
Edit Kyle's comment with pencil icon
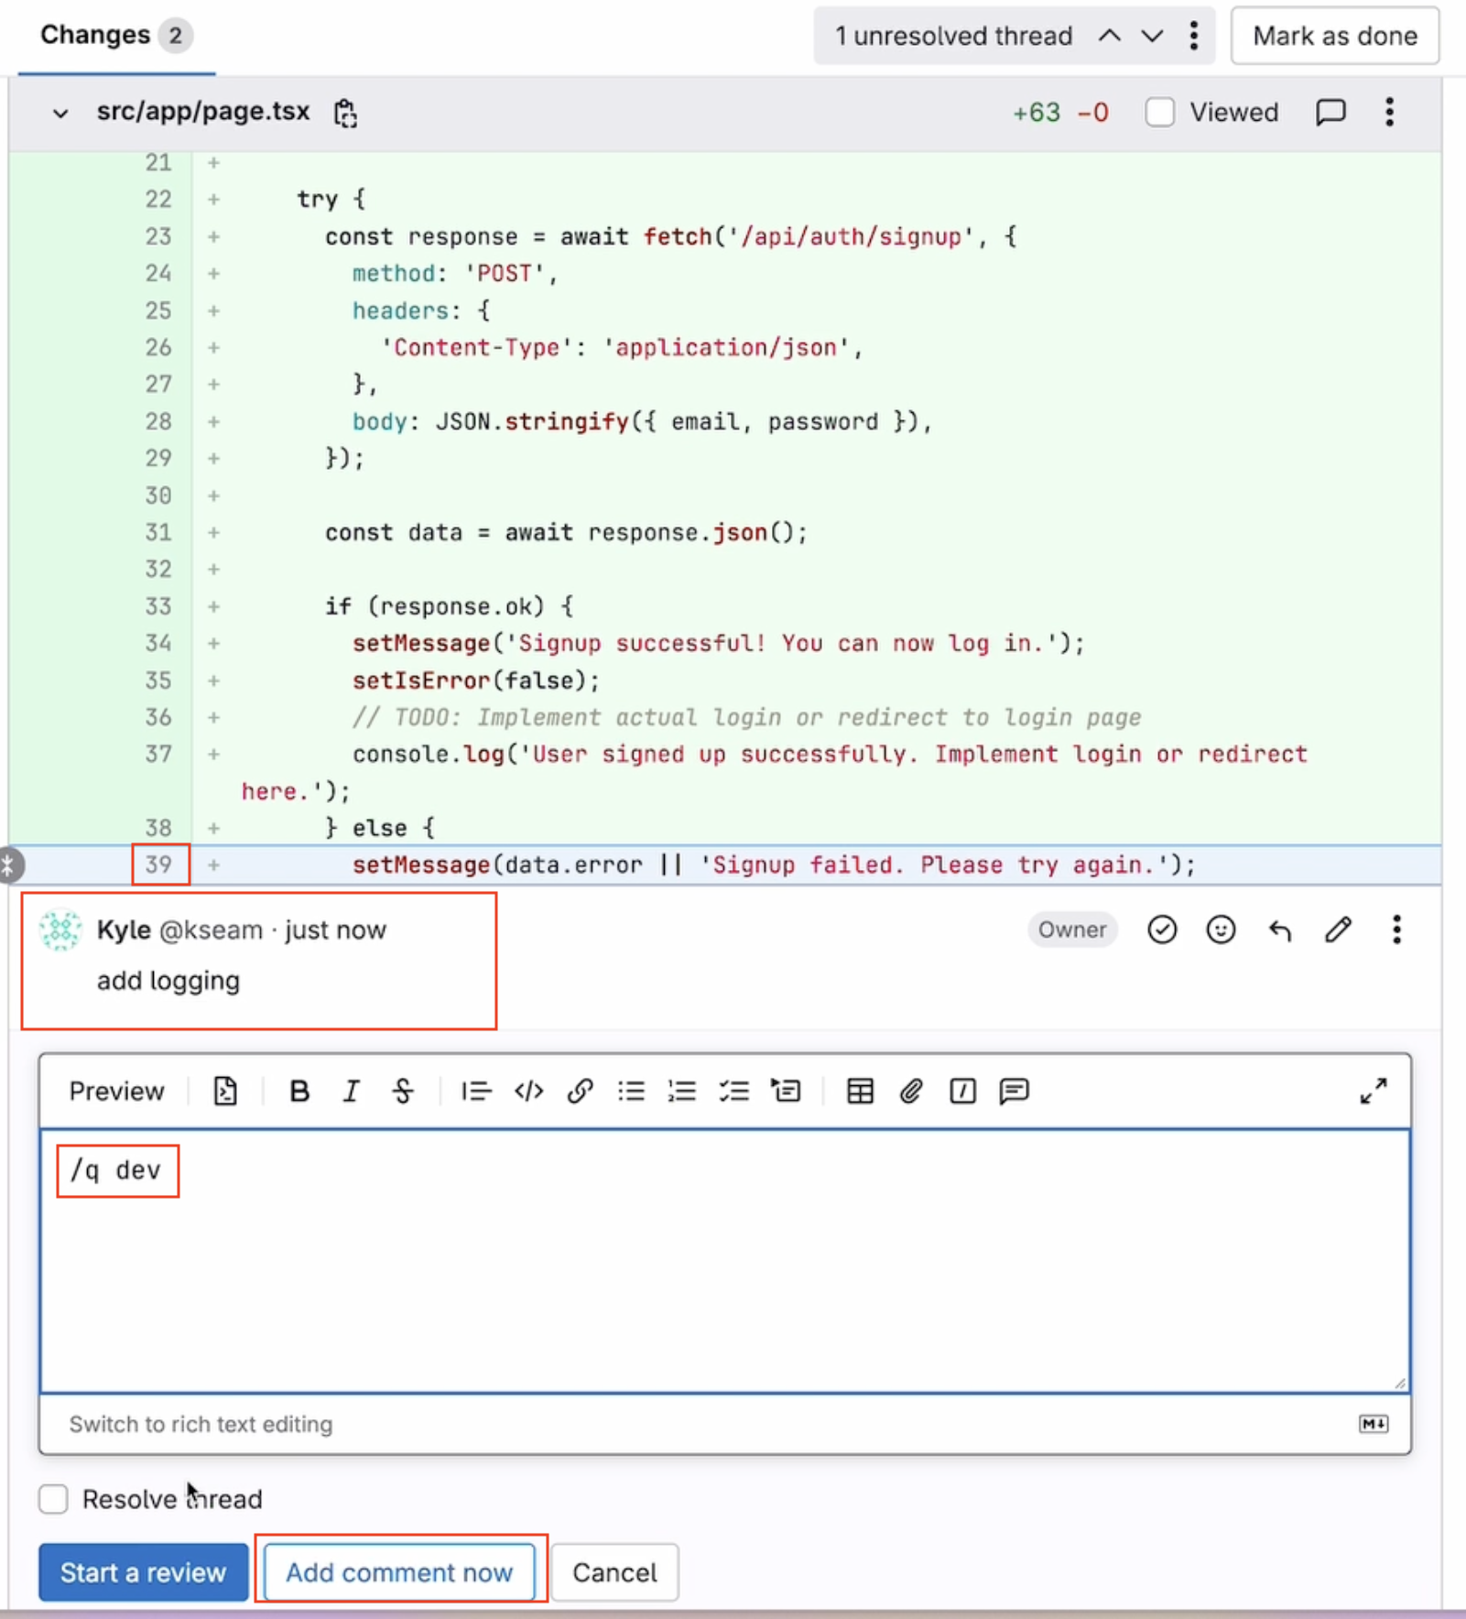point(1338,930)
